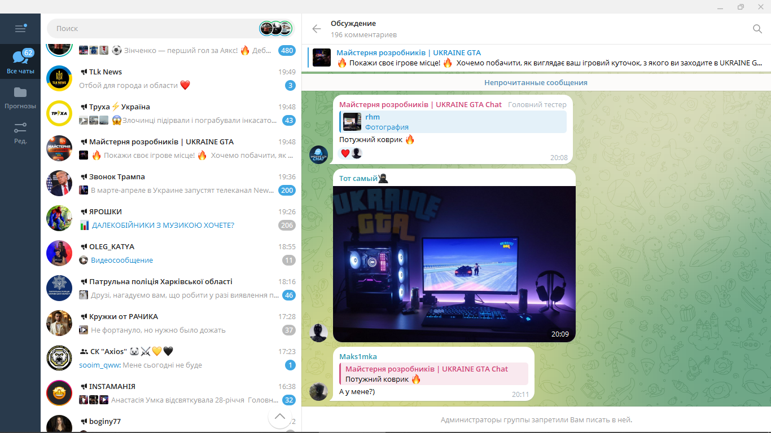
Task: Open sender name Майстерня розробників Chat
Action: [x=420, y=104]
